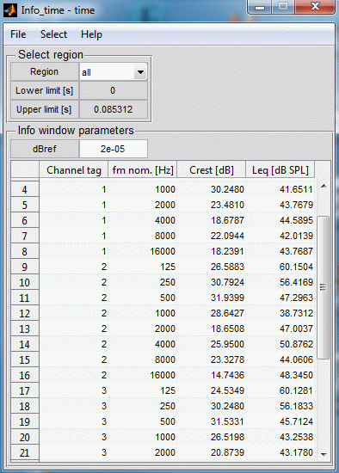Click the Lower limit [s] value field
This screenshot has width=339, height=473.
(x=114, y=90)
